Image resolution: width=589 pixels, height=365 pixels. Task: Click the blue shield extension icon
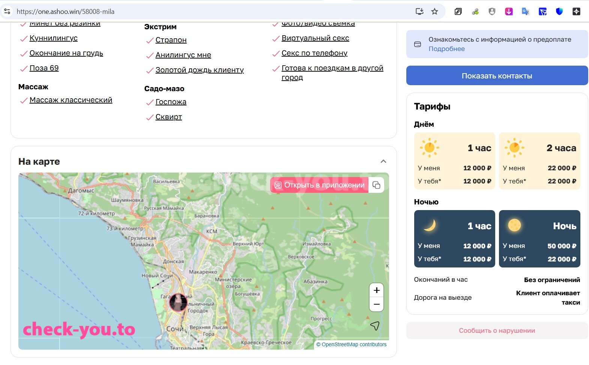[559, 11]
